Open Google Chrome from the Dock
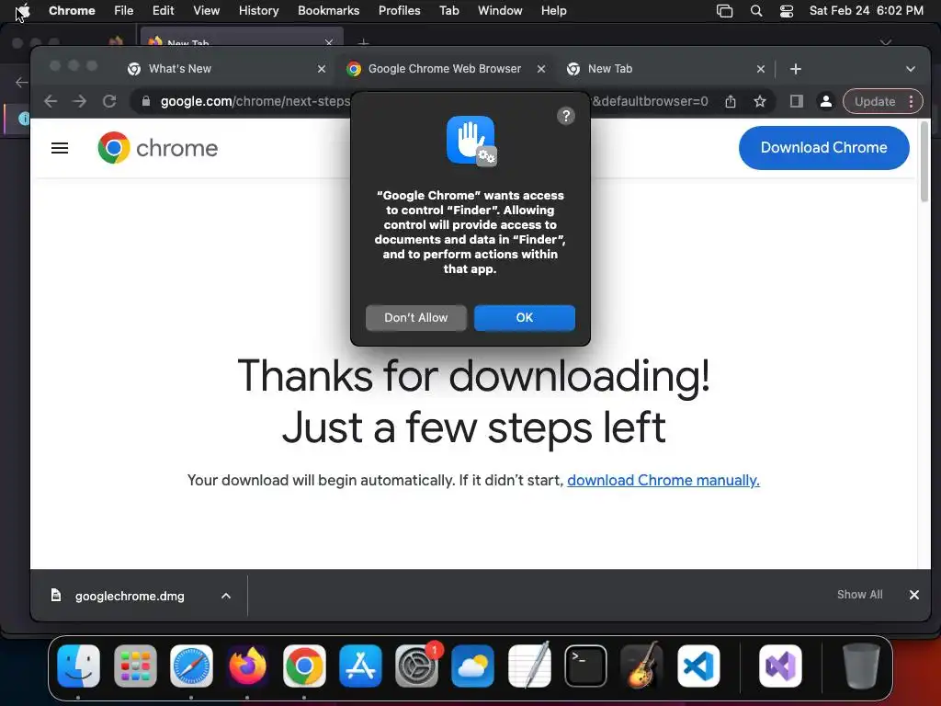This screenshot has width=941, height=706. click(304, 666)
